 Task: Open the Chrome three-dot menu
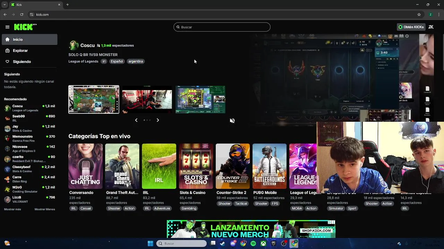pos(439,15)
